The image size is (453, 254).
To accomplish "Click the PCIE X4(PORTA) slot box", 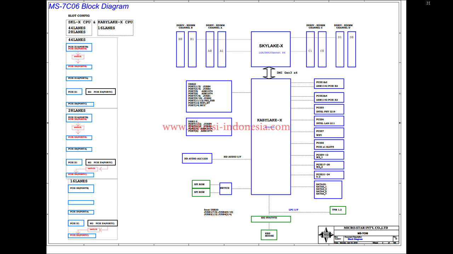I will coord(81,212).
